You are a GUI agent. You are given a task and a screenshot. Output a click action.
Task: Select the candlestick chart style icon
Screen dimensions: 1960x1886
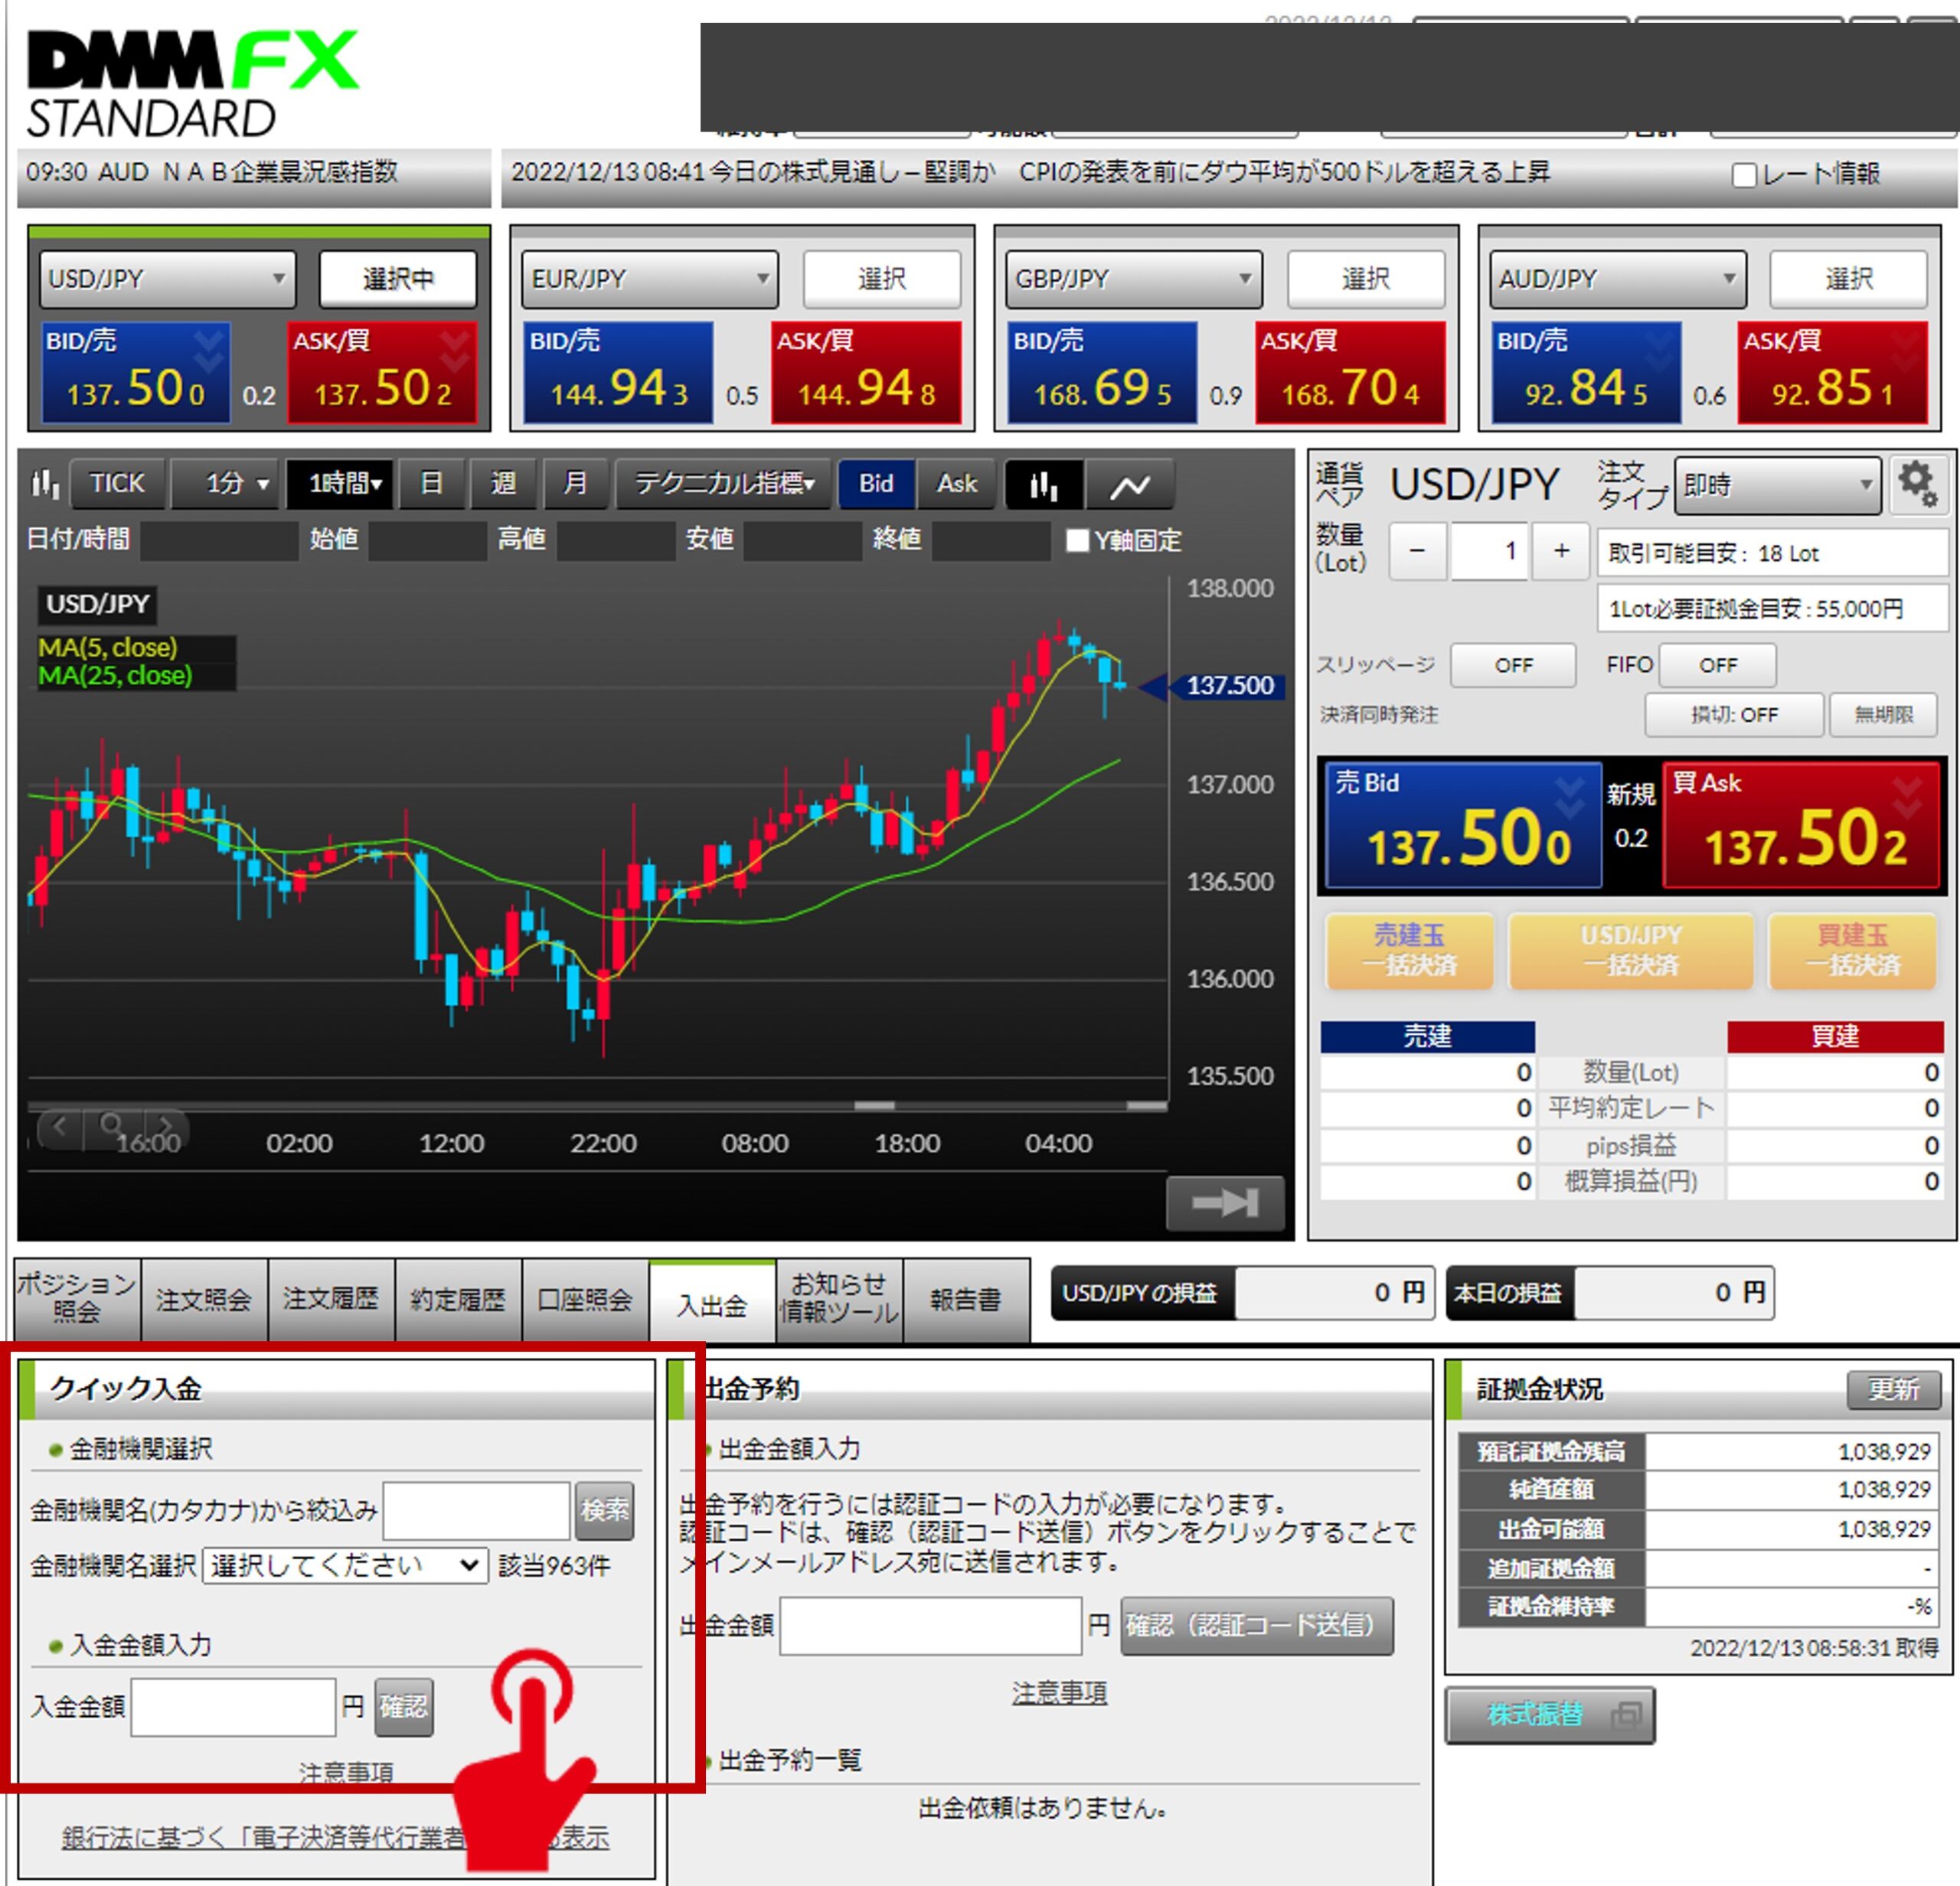[1043, 485]
